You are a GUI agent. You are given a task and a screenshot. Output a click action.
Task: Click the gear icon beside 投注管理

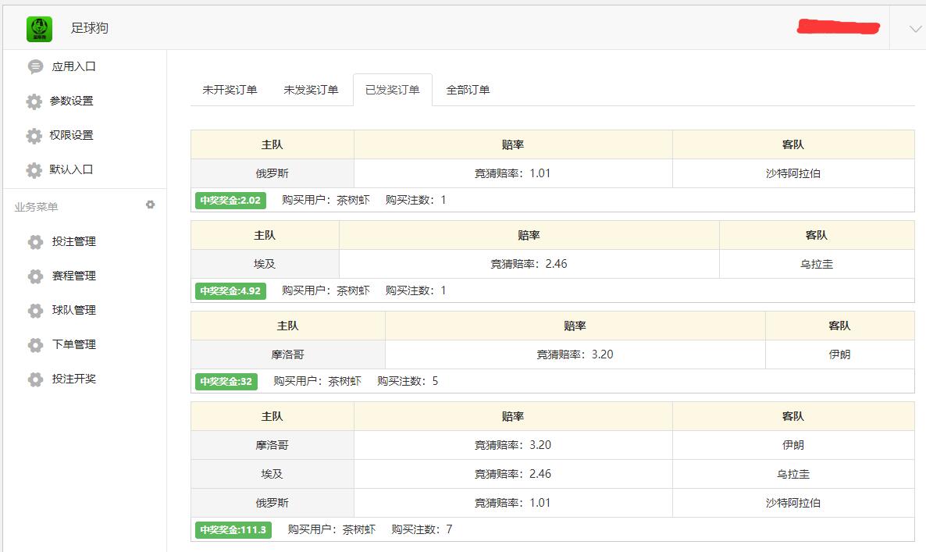pyautogui.click(x=35, y=242)
